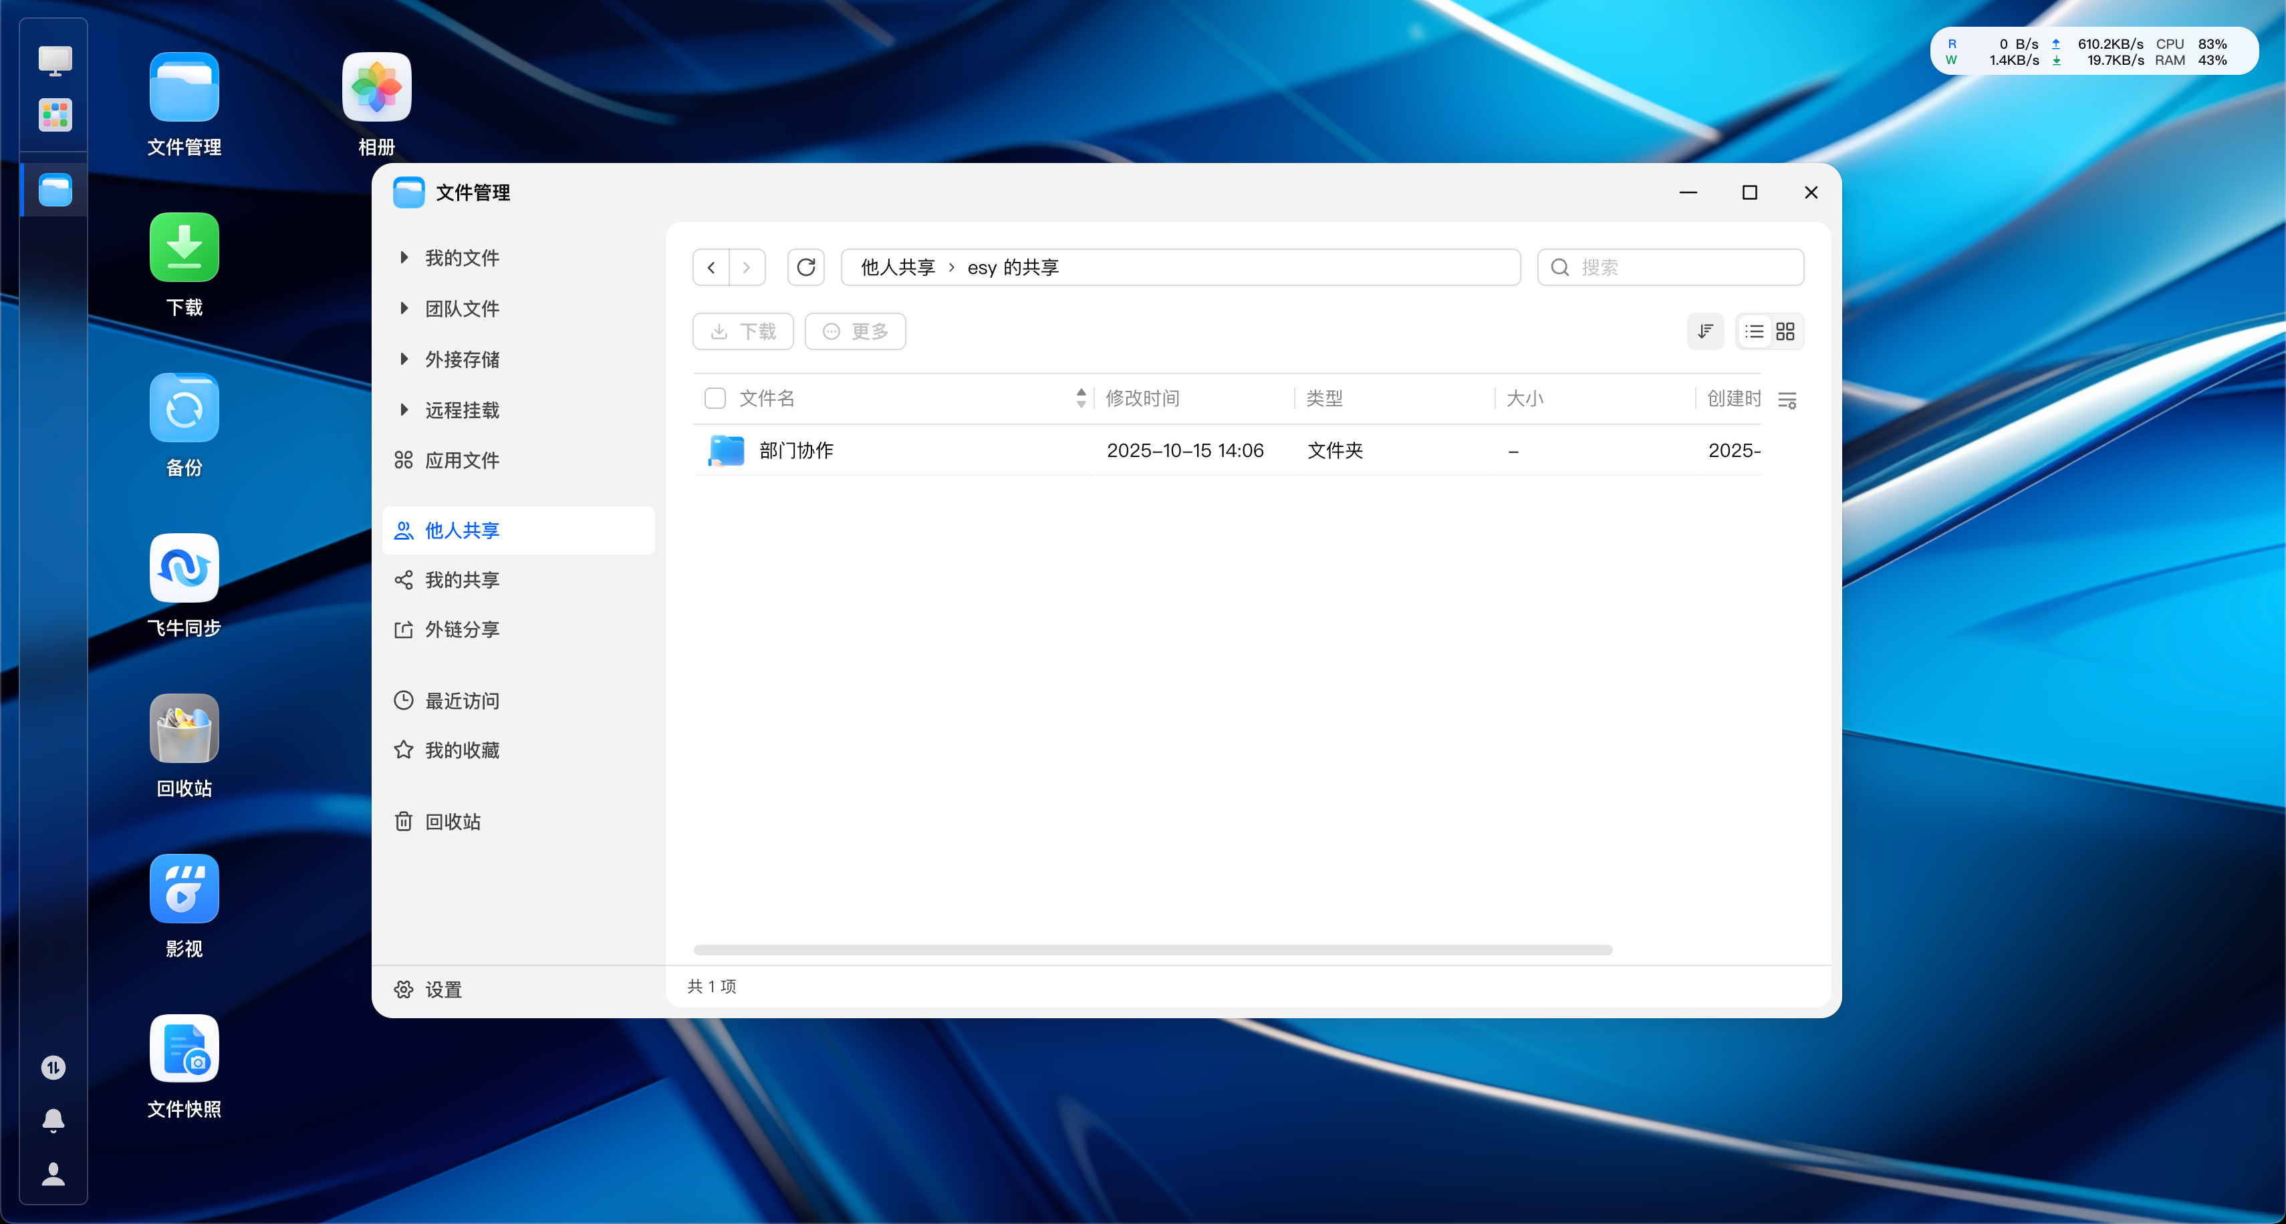Screen dimensions: 2286x1224
Task: Open the user account icon in dock
Action: [53, 1175]
